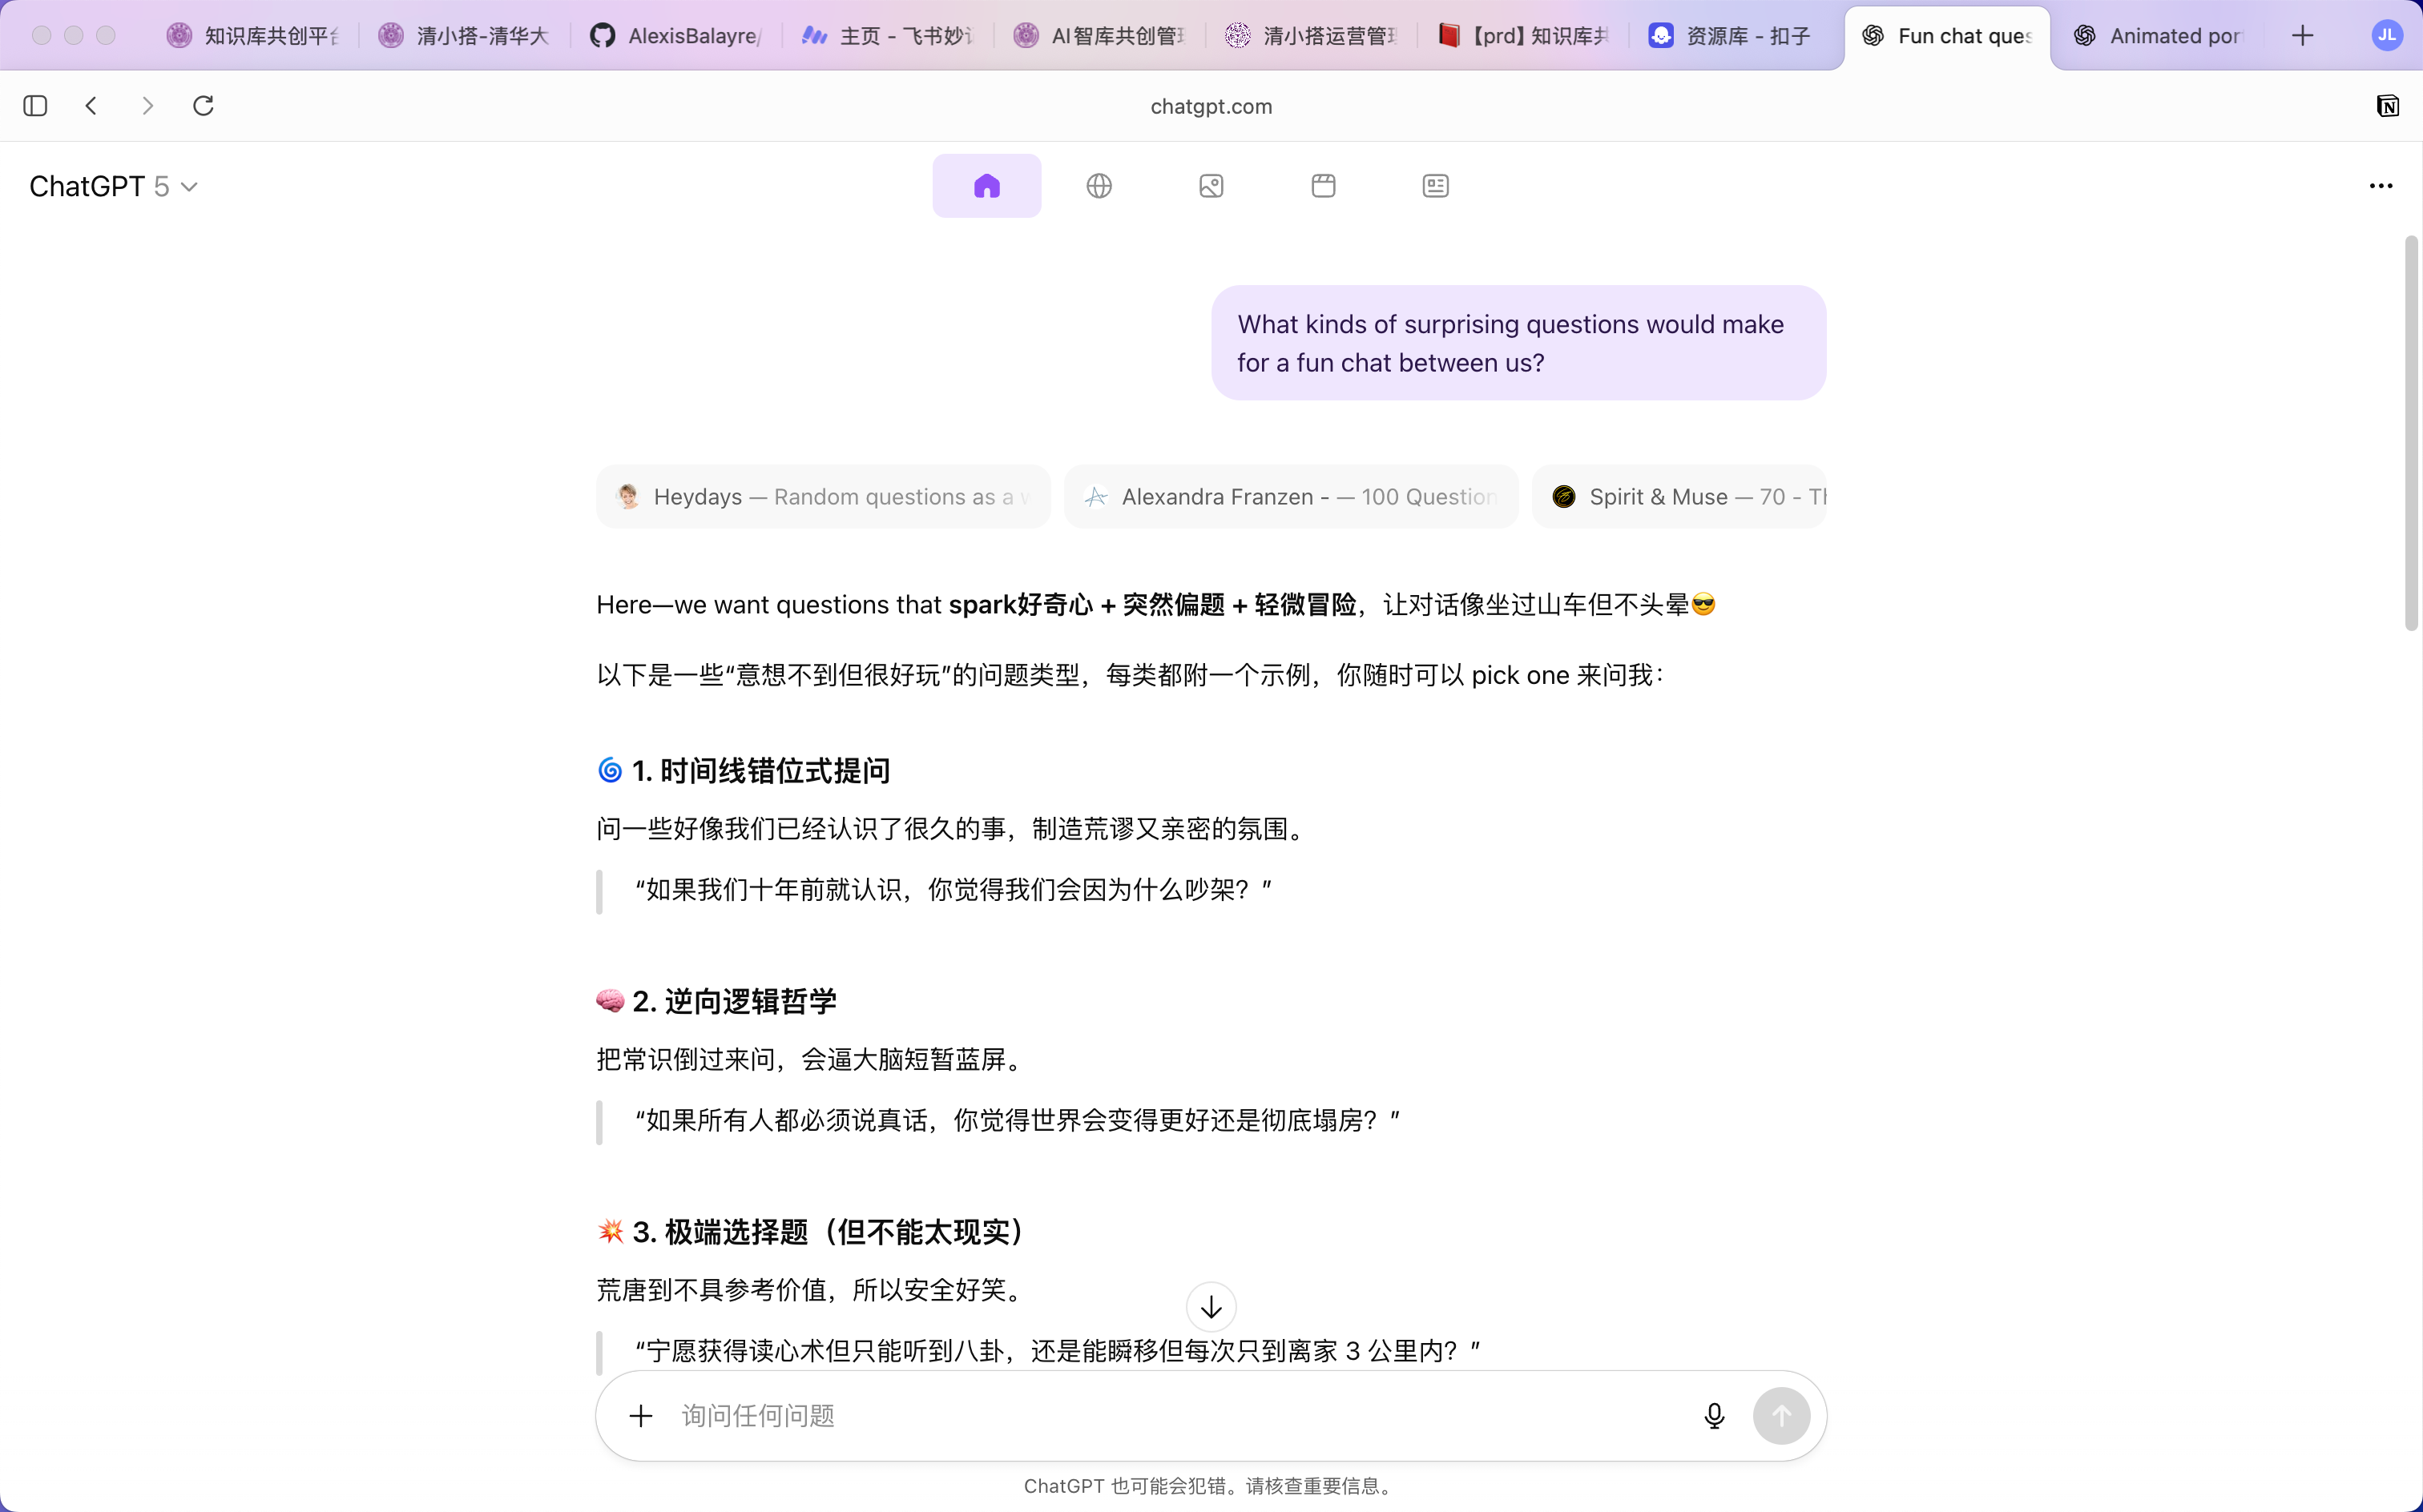
Task: Select the globe web search icon
Action: point(1099,186)
